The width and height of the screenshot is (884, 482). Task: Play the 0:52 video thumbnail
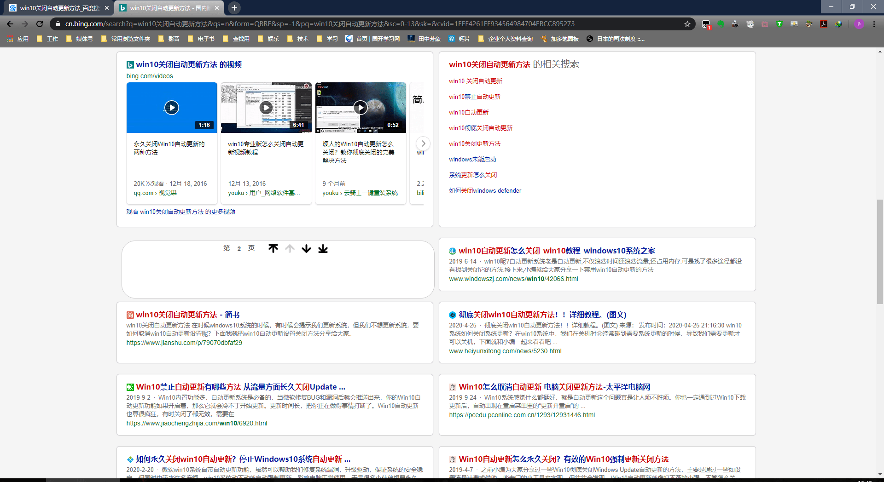(x=361, y=108)
